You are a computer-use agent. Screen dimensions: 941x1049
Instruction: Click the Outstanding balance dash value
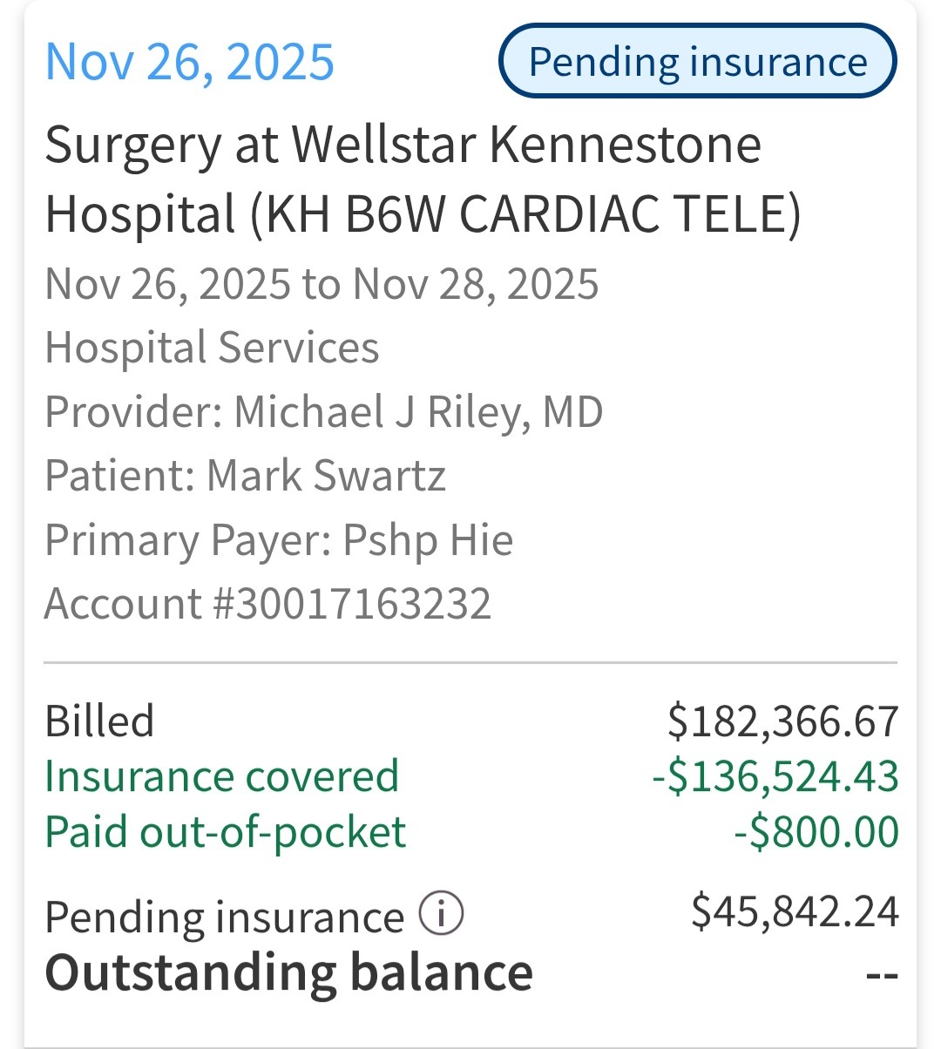coord(881,974)
